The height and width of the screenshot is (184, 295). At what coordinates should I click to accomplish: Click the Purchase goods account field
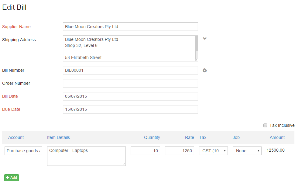coord(23,151)
